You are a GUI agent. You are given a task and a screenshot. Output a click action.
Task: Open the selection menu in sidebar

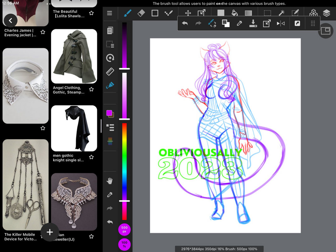coord(110,44)
